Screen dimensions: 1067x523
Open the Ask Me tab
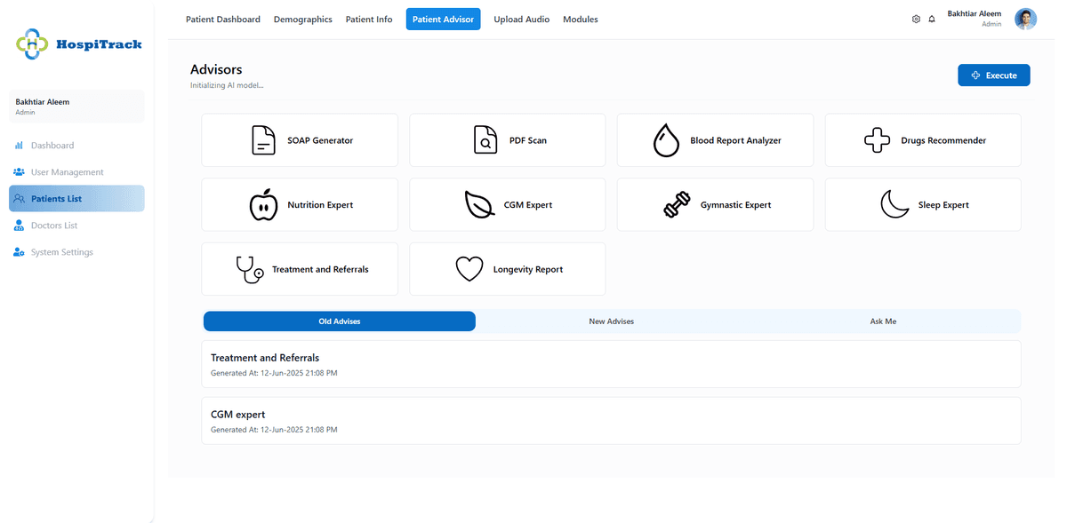click(x=883, y=321)
